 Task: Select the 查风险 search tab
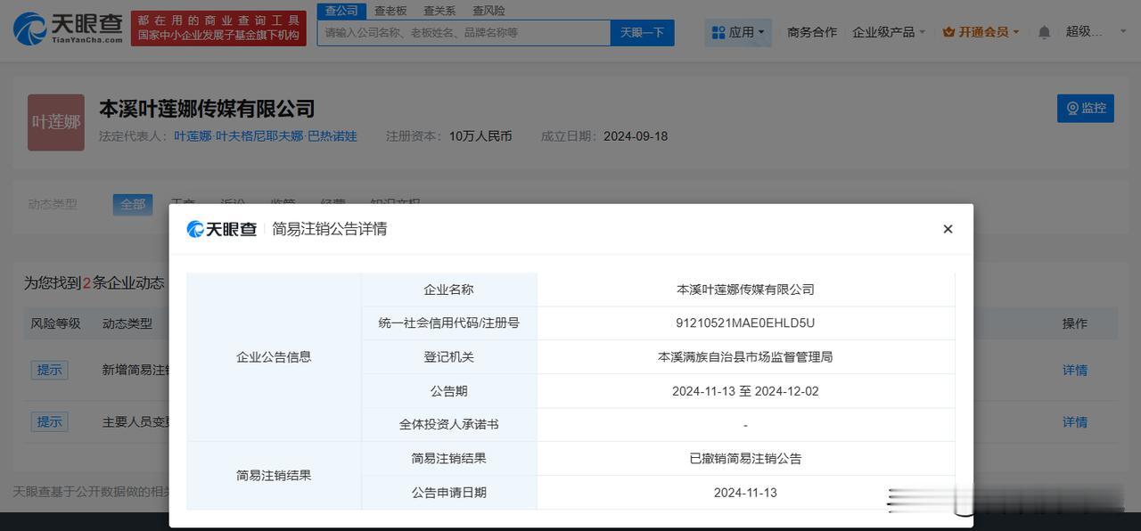488,11
